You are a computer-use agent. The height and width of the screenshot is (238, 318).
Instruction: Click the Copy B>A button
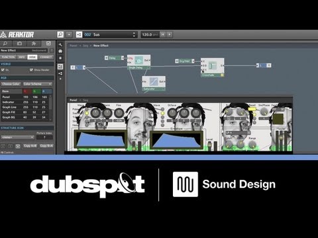coord(46,146)
